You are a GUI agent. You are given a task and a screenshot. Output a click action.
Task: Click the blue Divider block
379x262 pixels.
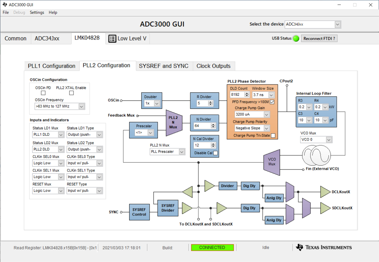(x=227, y=186)
